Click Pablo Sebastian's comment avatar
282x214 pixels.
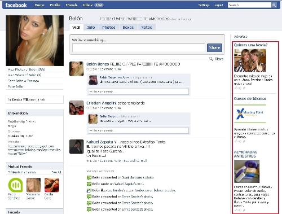(x=93, y=80)
